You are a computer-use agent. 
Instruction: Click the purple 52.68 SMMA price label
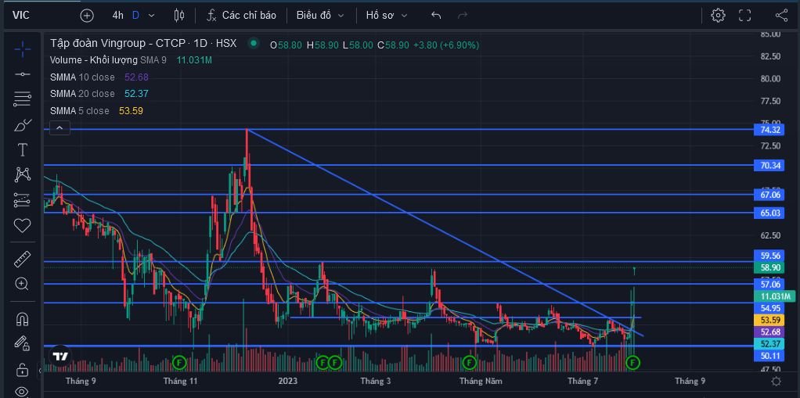click(770, 332)
